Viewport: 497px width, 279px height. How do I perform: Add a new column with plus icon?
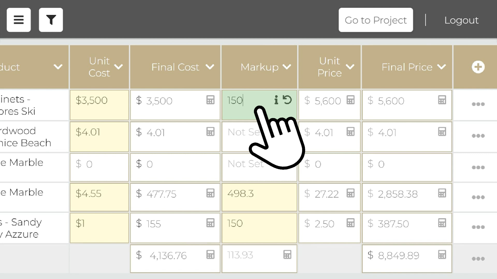tap(478, 67)
